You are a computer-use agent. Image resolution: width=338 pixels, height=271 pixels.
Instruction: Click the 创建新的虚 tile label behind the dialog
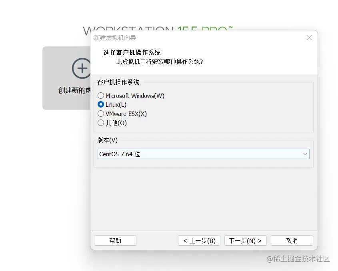[x=74, y=90]
